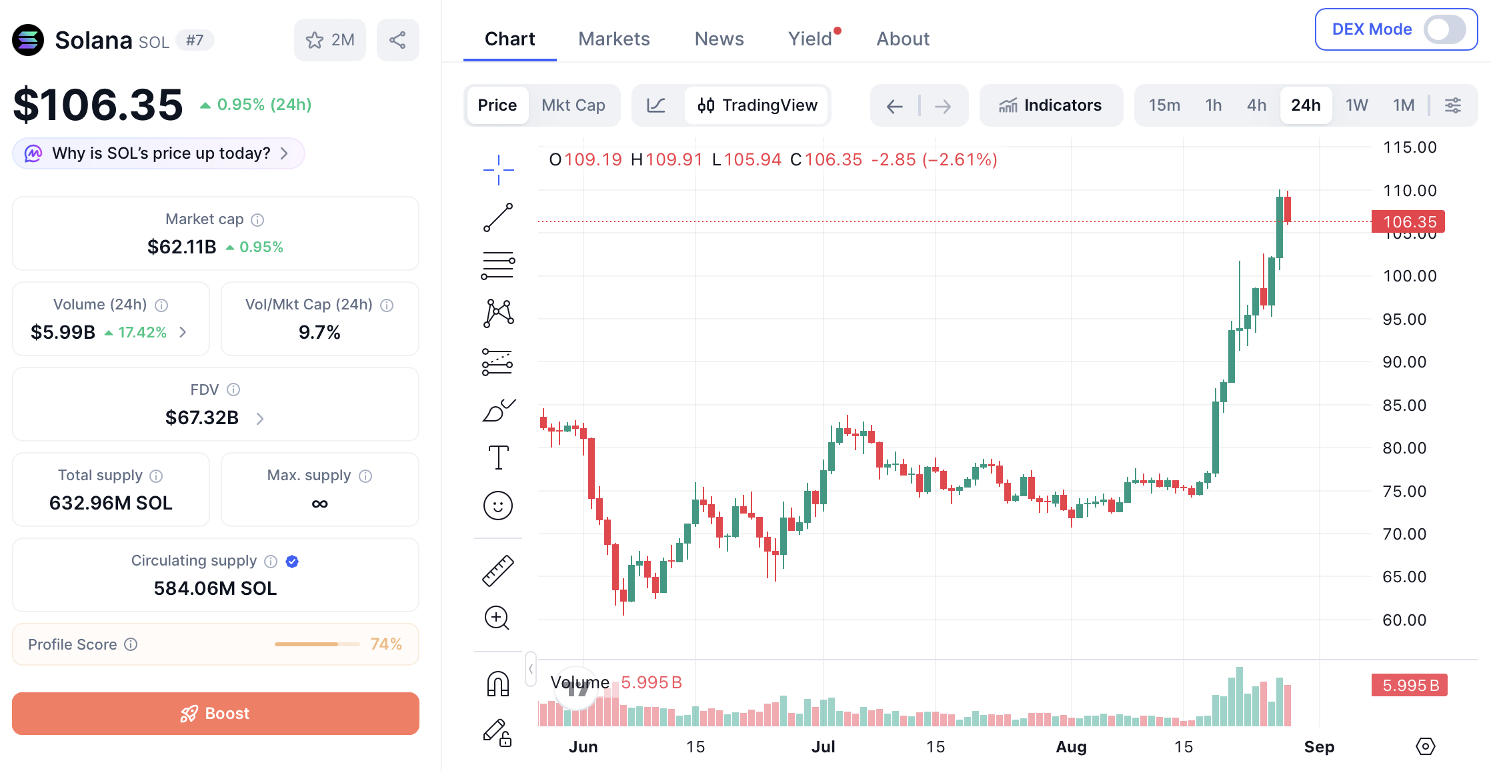Screen dimensions: 1491x771
Task: Switch to the Markets tab
Action: coord(613,39)
